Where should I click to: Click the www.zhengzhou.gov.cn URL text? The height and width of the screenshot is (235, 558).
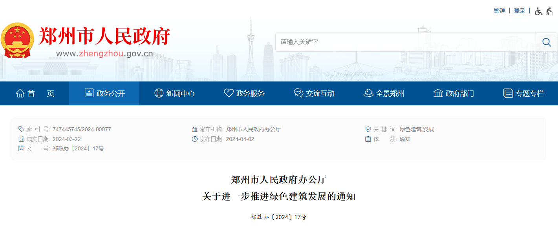click(104, 54)
